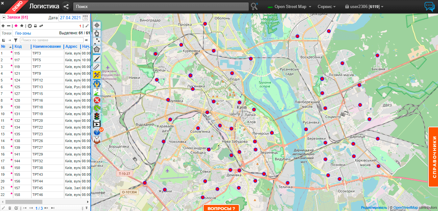Click the printer icon in requests toolbar
The image size is (438, 211).
click(x=35, y=26)
